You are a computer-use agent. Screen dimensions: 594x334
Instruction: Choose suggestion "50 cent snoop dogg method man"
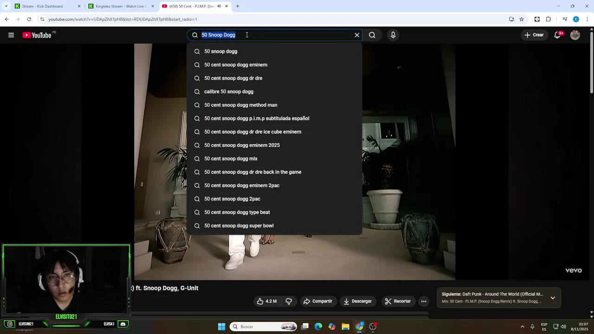coord(274,105)
